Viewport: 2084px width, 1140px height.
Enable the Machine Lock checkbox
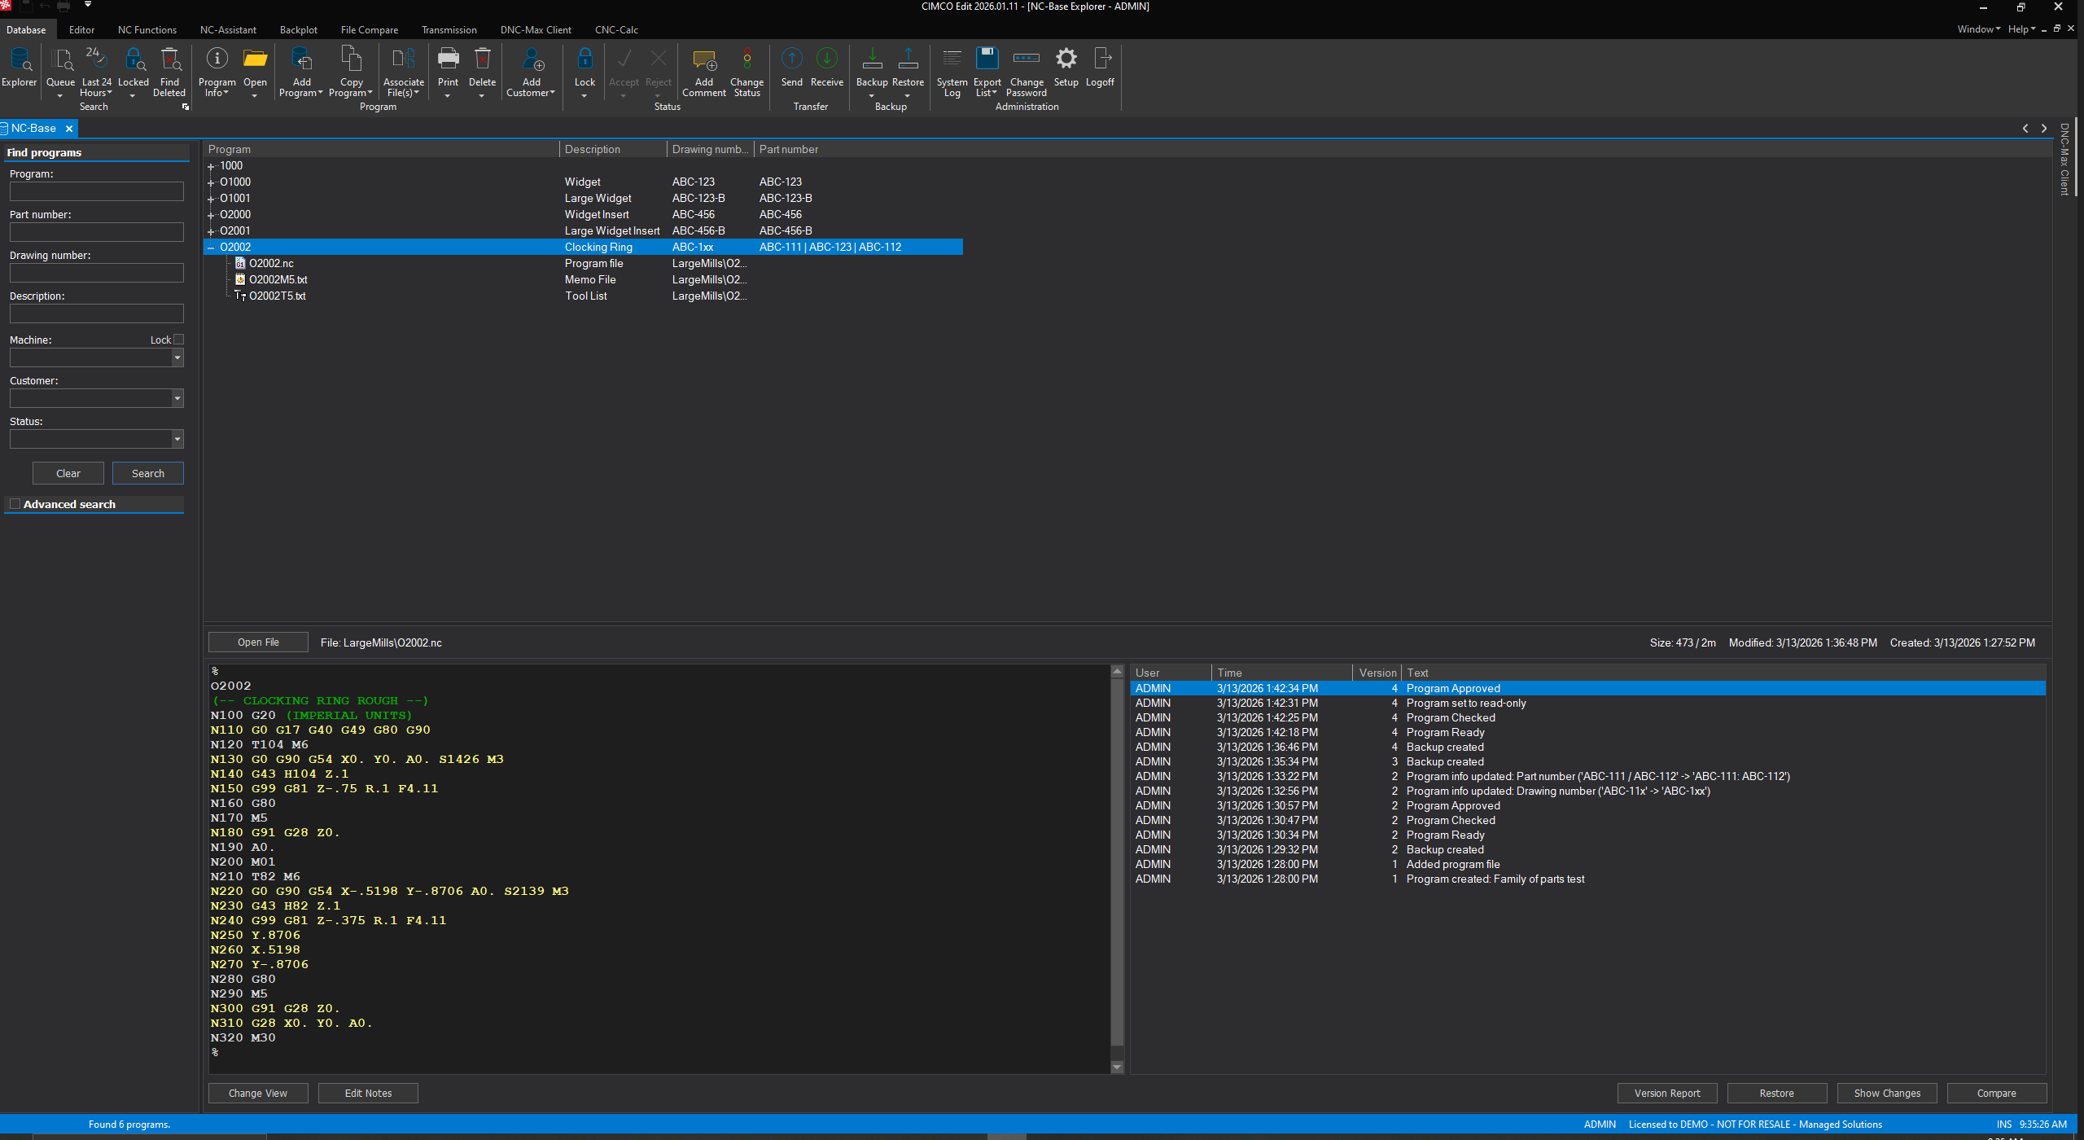click(x=179, y=340)
